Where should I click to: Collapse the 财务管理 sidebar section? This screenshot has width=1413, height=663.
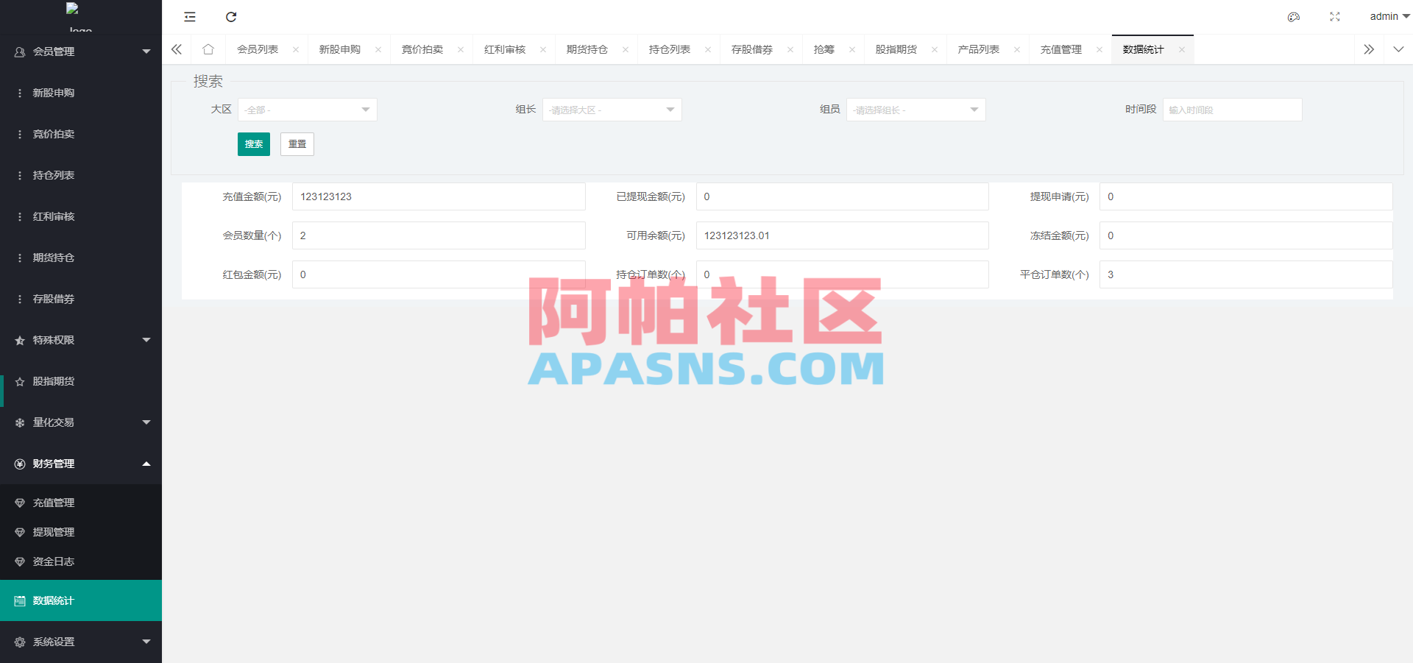[x=146, y=464]
